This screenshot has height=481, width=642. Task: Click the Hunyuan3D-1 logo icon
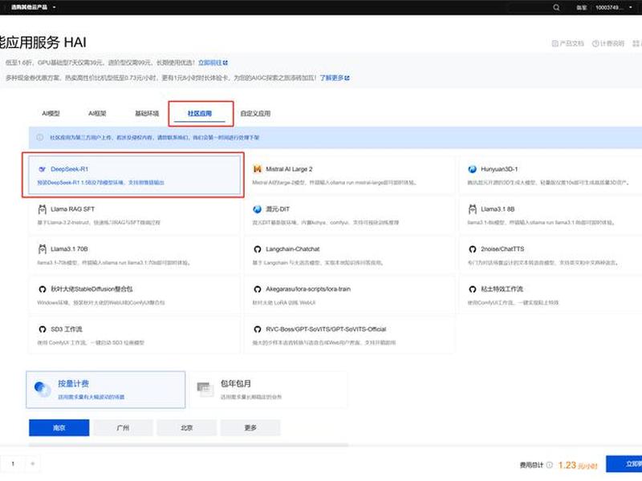pyautogui.click(x=472, y=169)
